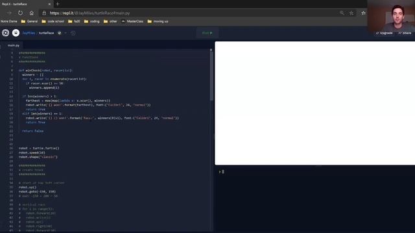Click the turtleRace project name
Image resolution: width=415 pixels, height=233 pixels.
[x=46, y=33]
